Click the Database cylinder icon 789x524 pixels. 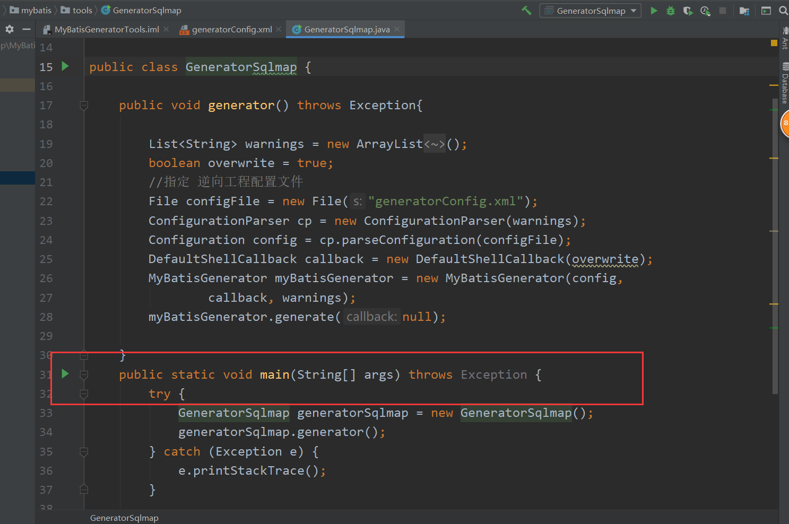pos(785,66)
